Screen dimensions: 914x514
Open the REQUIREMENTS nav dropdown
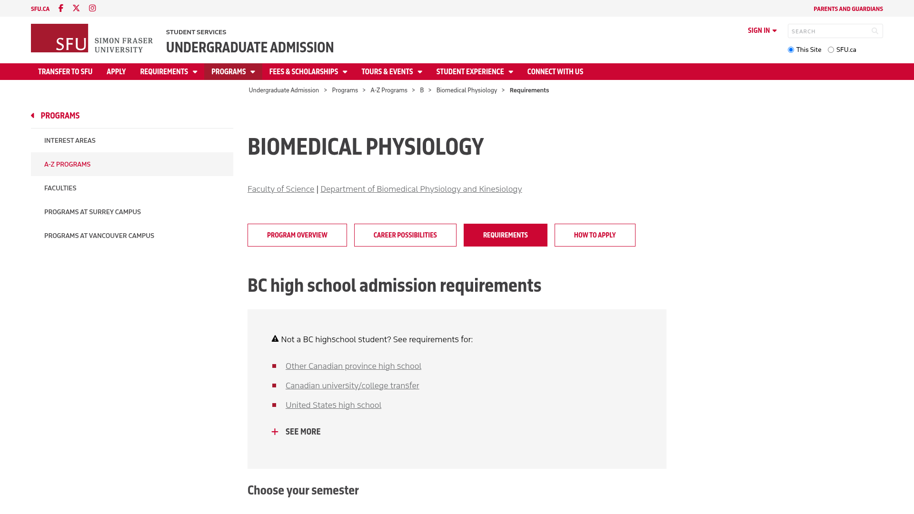[169, 71]
